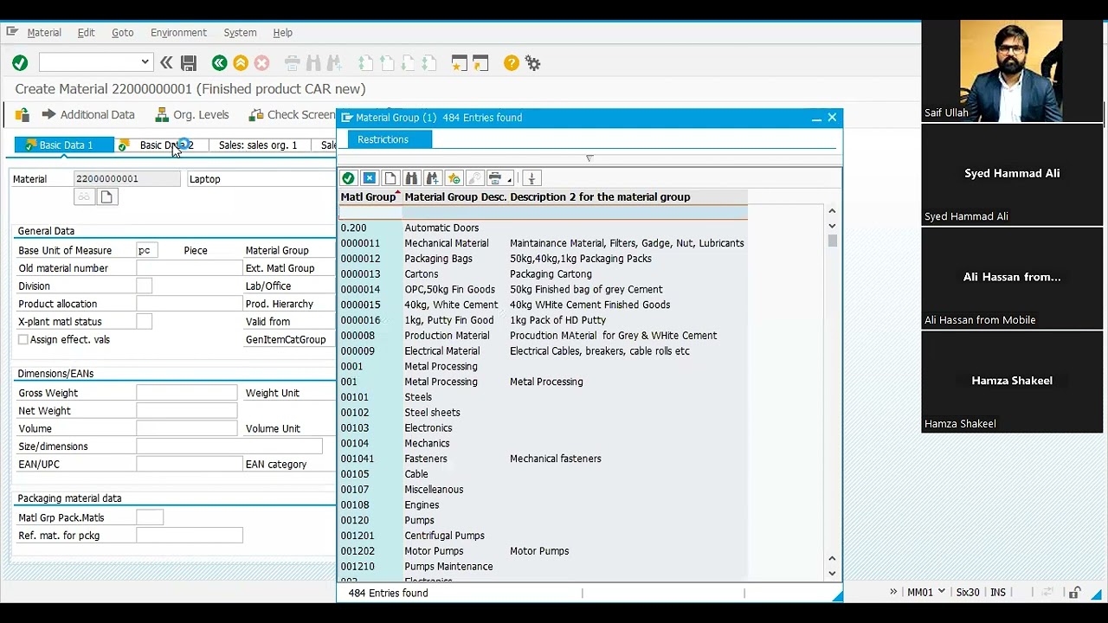Click the New Selection page icon in dialog toolbar
Image resolution: width=1108 pixels, height=623 pixels.
pos(390,178)
